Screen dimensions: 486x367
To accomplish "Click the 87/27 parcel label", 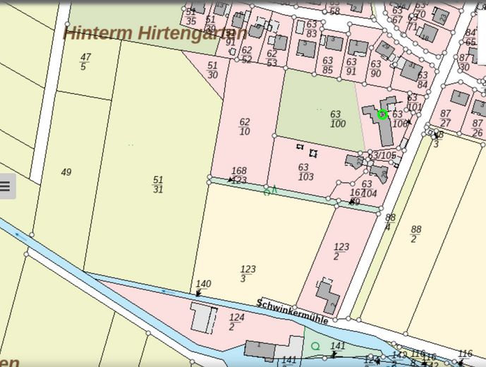I will (x=445, y=119).
